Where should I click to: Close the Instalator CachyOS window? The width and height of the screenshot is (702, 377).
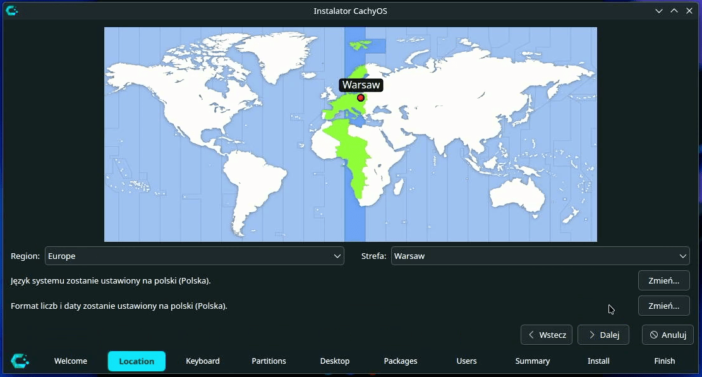tap(689, 11)
